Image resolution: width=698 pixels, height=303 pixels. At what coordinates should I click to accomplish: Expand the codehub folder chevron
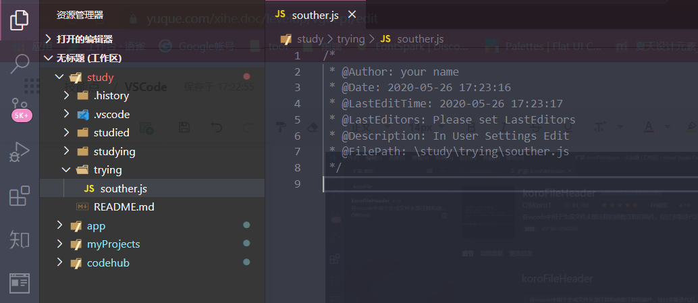click(x=59, y=263)
